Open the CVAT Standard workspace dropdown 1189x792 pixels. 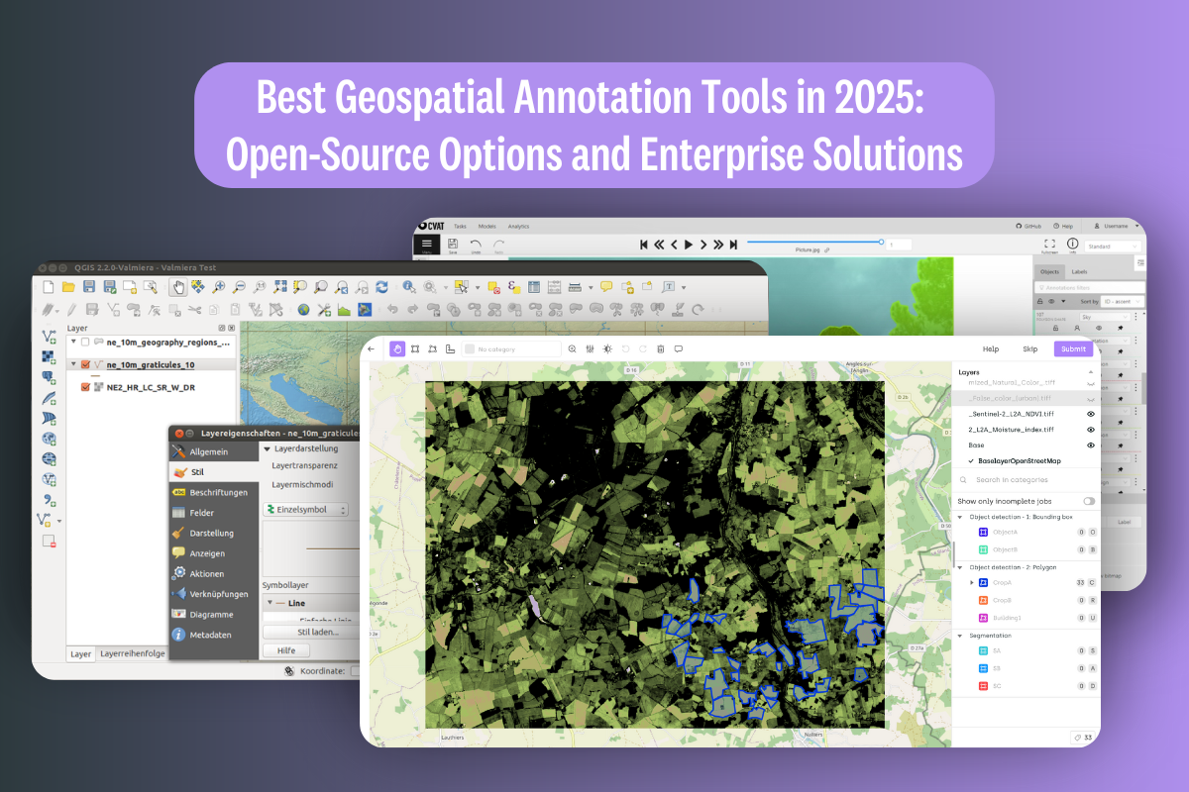pos(1113,246)
